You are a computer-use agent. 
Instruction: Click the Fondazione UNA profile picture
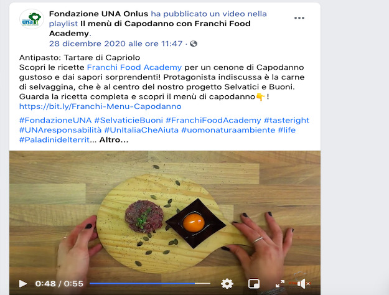click(32, 19)
